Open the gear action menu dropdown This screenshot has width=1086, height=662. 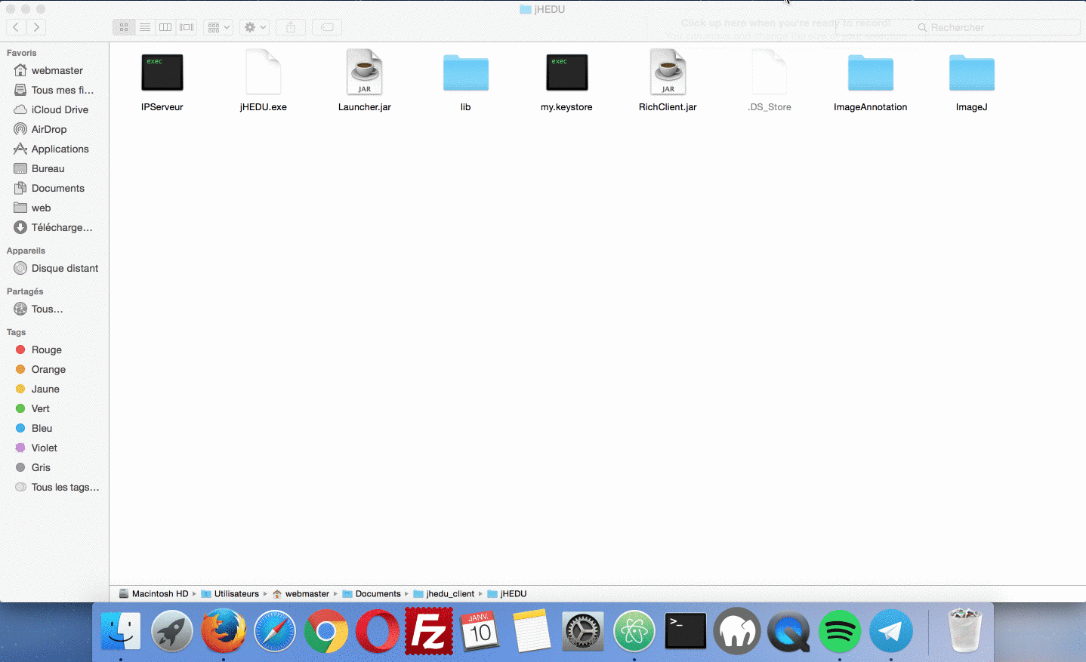point(255,27)
